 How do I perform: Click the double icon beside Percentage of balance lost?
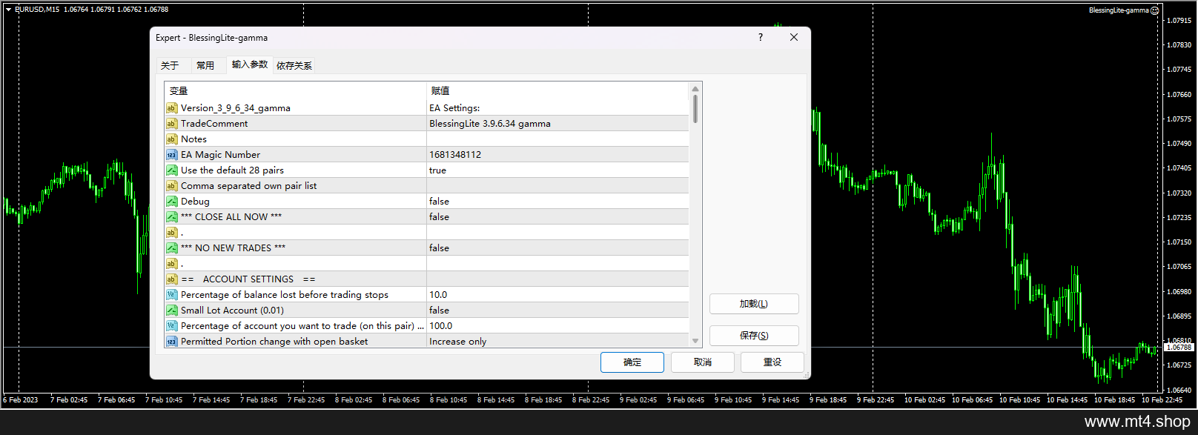pos(171,295)
